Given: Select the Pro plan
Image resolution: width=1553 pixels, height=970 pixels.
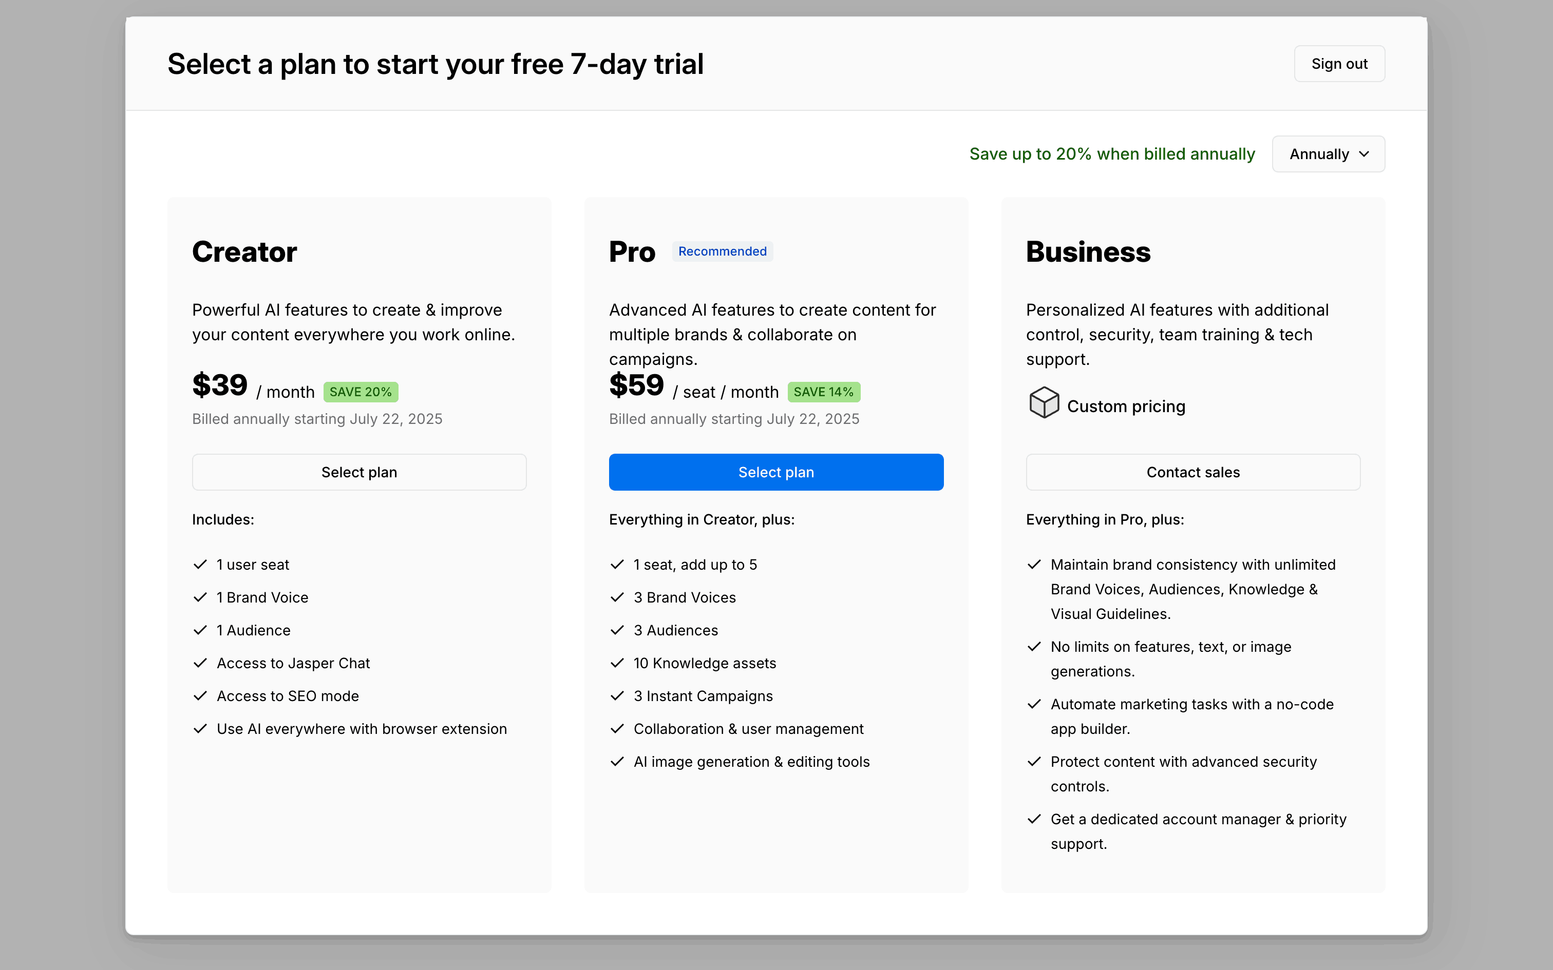Looking at the screenshot, I should tap(776, 472).
